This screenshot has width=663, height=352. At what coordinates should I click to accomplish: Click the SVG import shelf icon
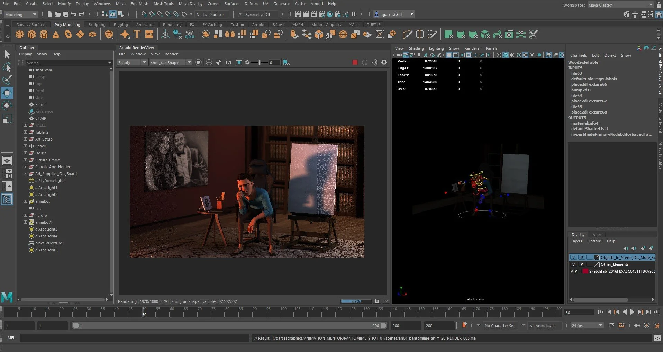point(149,35)
